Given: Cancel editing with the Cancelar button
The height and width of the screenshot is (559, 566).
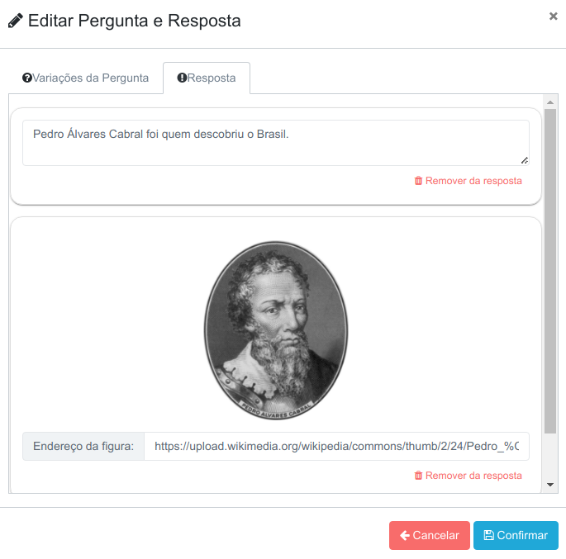Looking at the screenshot, I should [430, 535].
